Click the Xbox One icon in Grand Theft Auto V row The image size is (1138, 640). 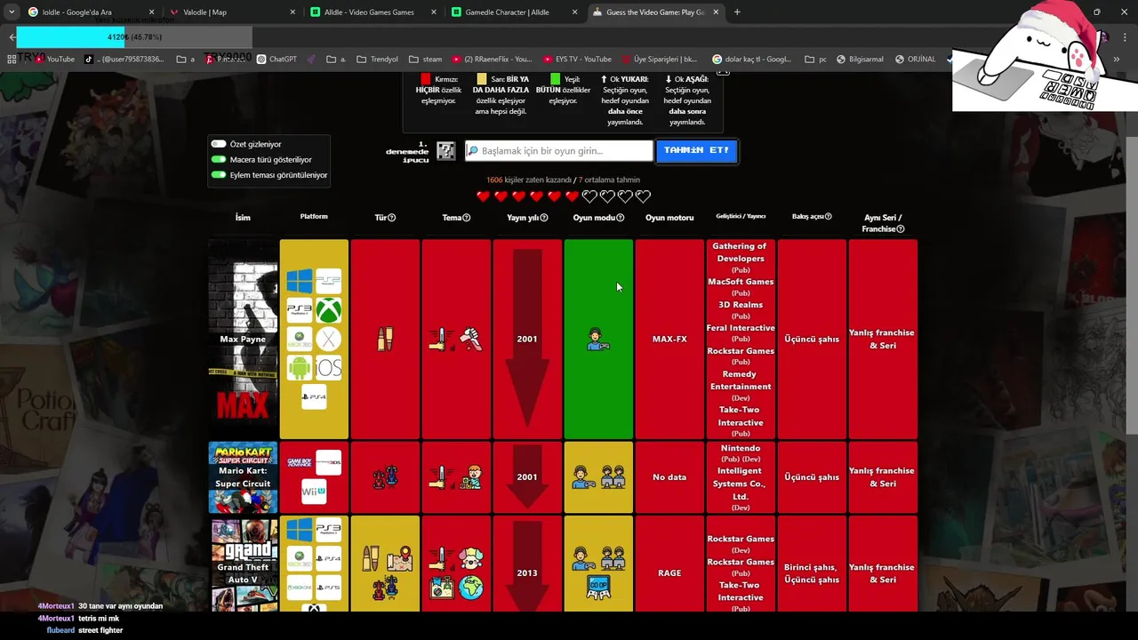pyautogui.click(x=300, y=587)
